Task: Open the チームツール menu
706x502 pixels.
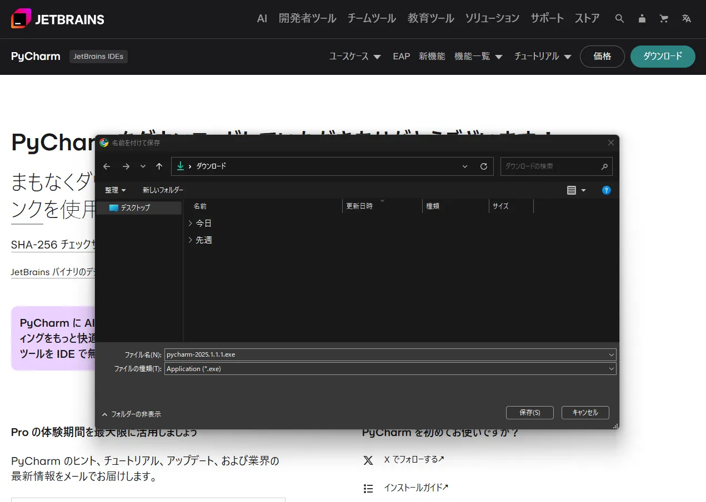Action: [372, 18]
